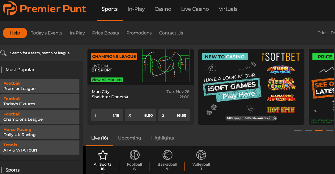
Task: Go to the first carousel slide indicator
Action: coord(298,130)
